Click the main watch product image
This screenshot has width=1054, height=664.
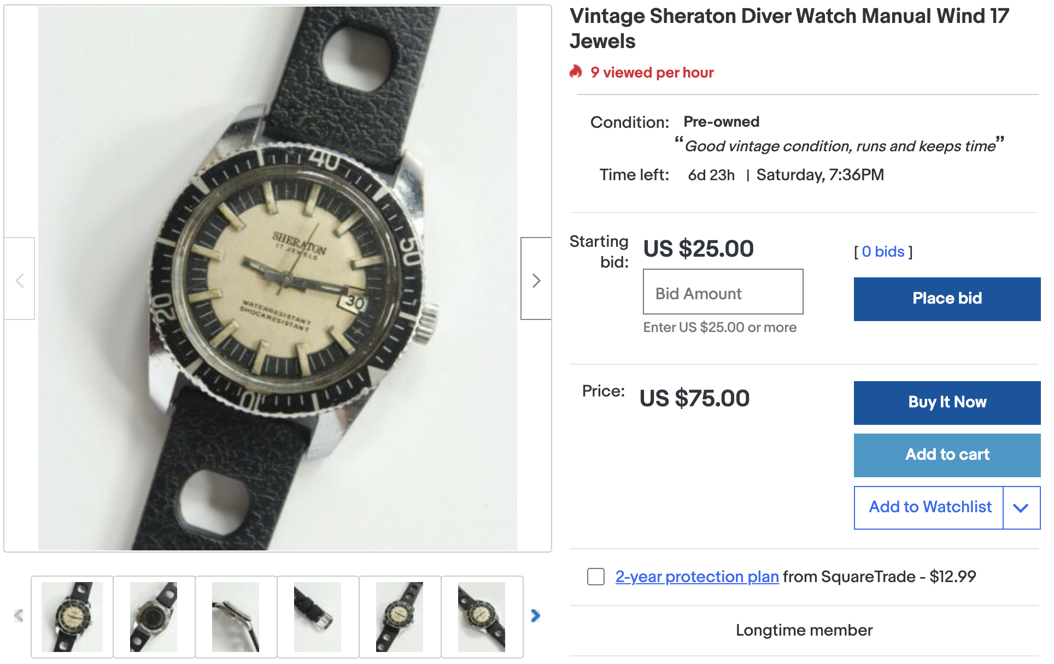[x=278, y=278]
